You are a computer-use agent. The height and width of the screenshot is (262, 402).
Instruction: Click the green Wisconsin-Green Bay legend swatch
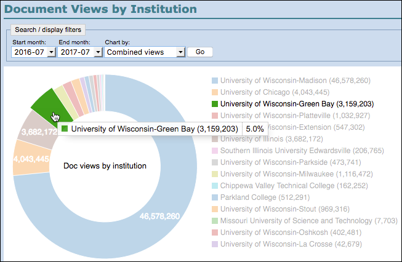(215, 104)
